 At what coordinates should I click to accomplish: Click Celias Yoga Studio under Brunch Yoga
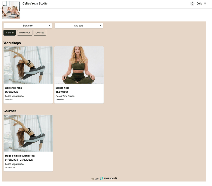click(65, 96)
